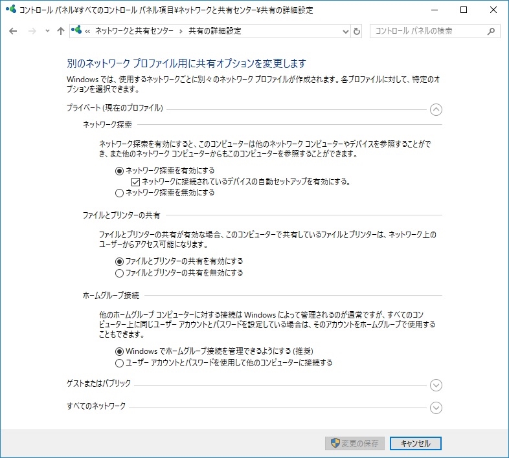Click the double-chevron breadcrumb overflow

click(87, 31)
